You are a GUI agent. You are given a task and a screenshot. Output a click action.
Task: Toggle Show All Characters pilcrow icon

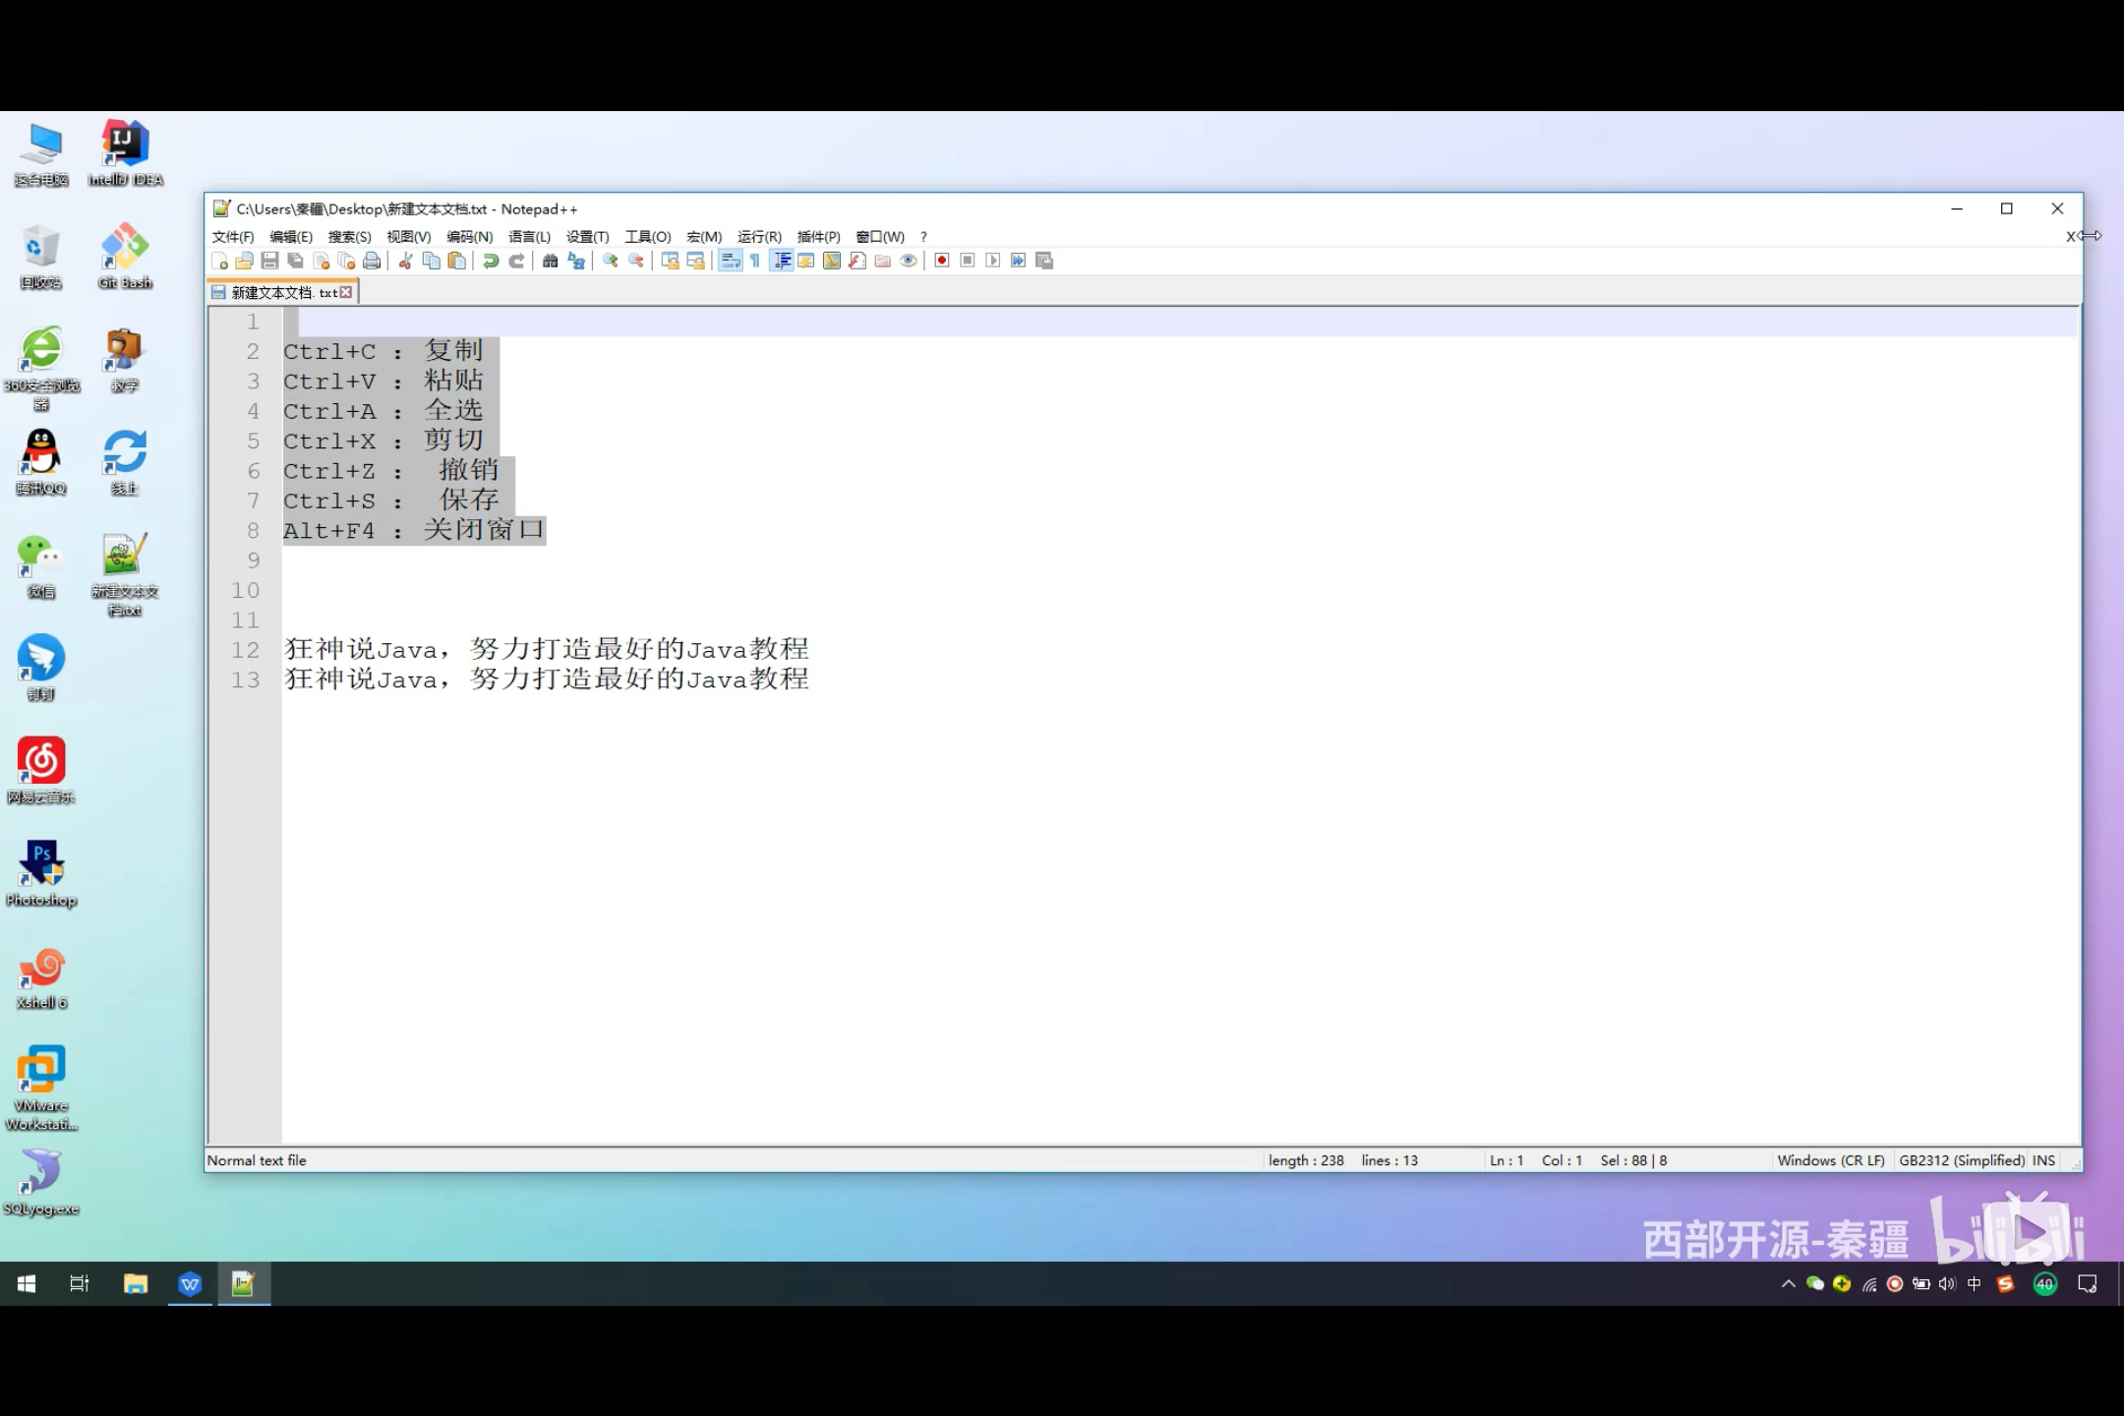(x=755, y=261)
